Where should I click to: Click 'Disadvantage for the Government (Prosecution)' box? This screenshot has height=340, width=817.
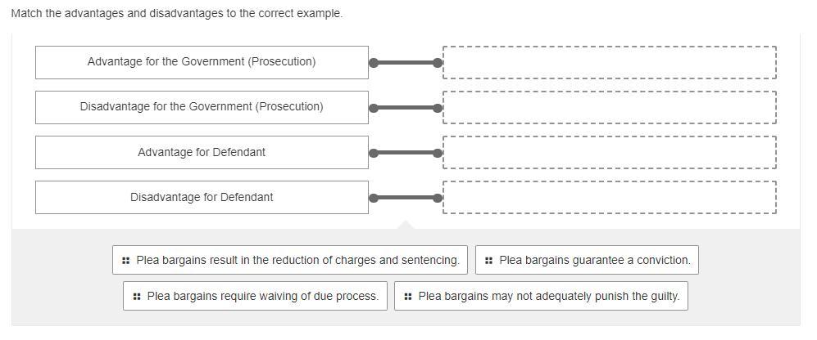click(x=202, y=107)
